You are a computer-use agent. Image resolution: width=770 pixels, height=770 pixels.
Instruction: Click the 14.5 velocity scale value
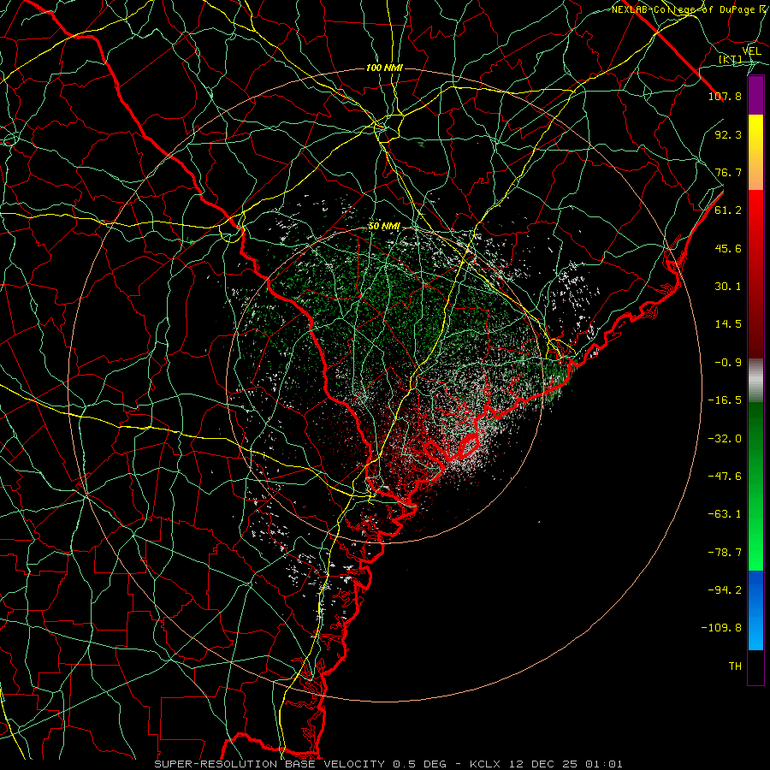pos(728,324)
